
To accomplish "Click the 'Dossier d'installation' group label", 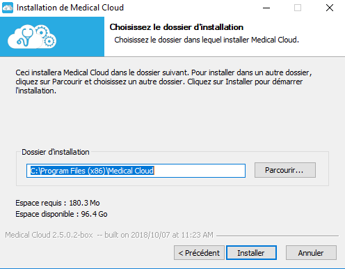I will pos(56,152).
